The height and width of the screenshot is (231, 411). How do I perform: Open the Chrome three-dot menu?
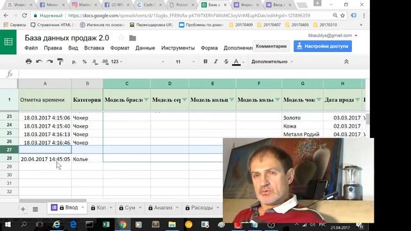point(364,15)
